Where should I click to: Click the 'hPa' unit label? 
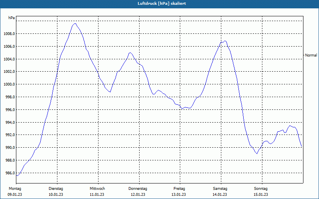[12, 18]
